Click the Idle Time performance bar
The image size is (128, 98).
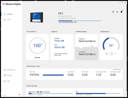pyautogui.click(x=53, y=75)
